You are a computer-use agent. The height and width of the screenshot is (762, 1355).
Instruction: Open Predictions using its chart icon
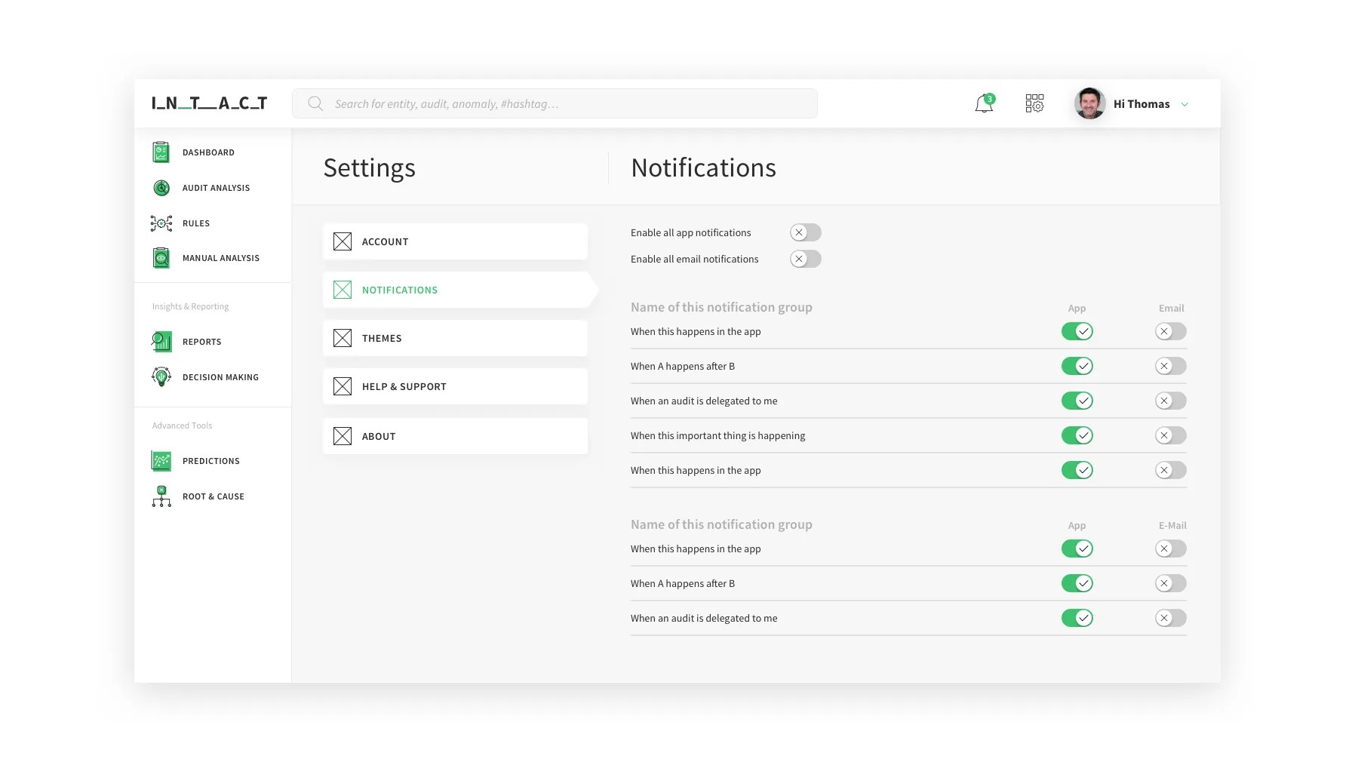(161, 460)
